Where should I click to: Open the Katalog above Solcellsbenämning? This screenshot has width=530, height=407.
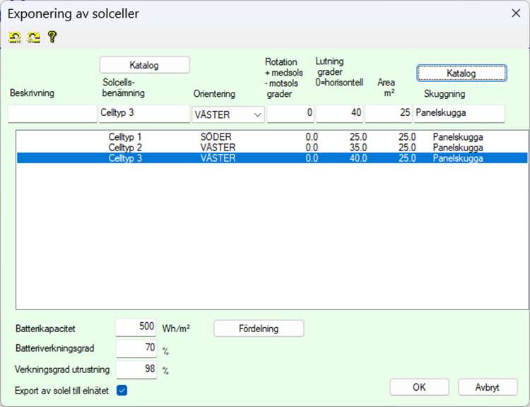144,65
